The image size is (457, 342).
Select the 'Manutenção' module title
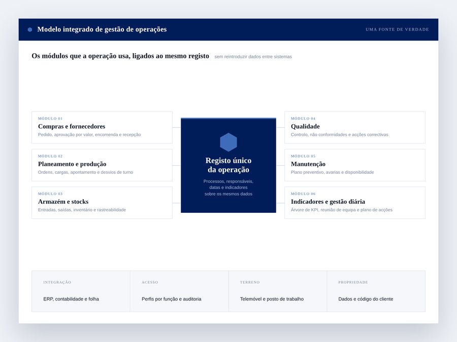tap(308, 164)
